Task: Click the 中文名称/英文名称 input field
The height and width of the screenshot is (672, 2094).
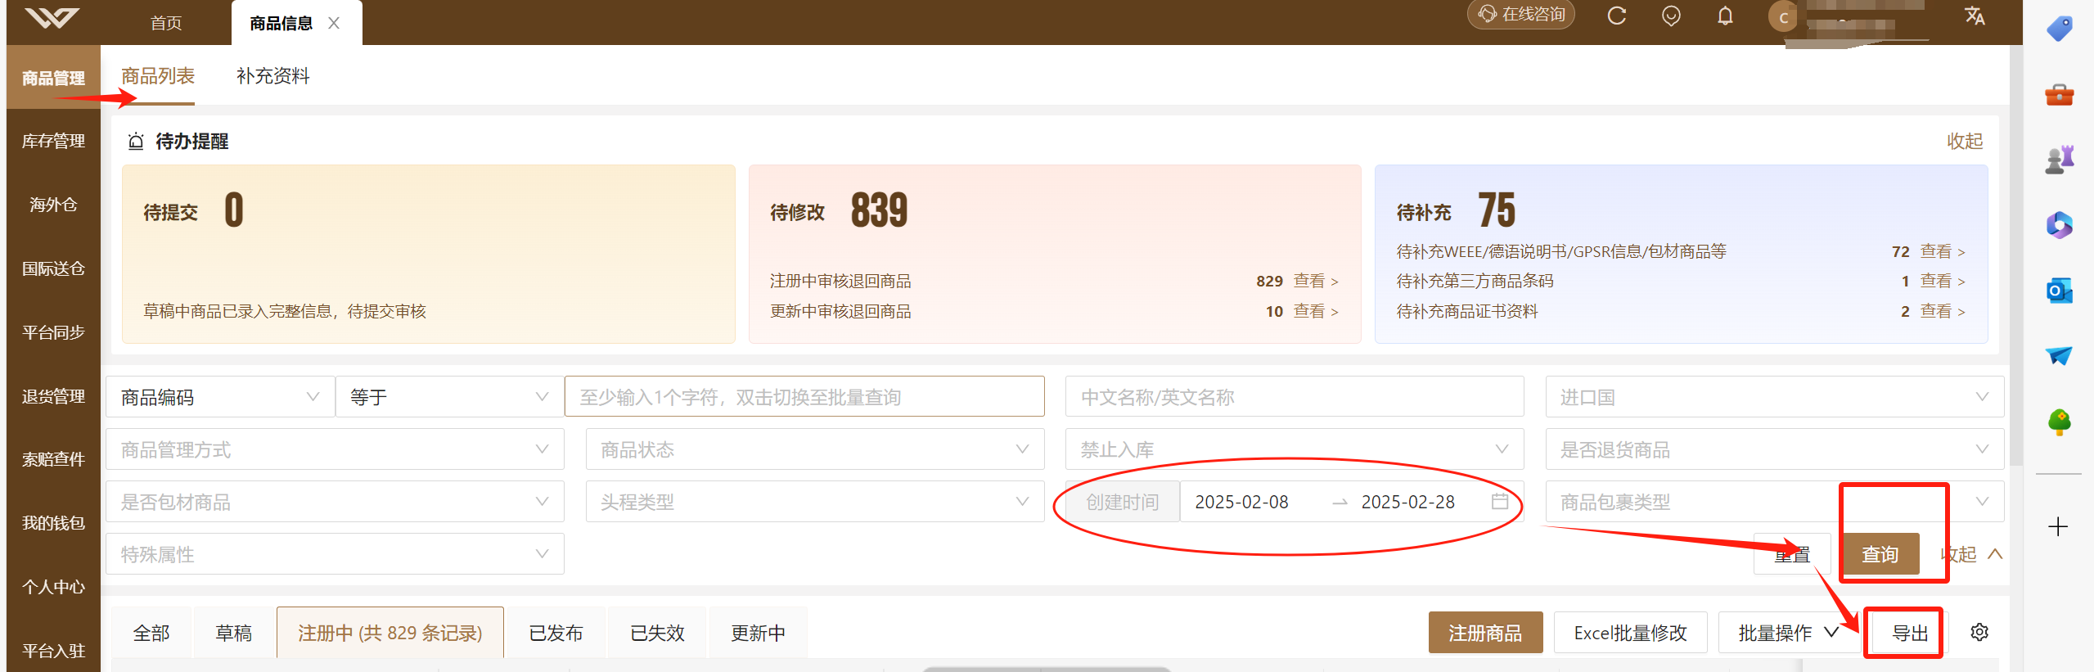Action: click(x=1295, y=397)
